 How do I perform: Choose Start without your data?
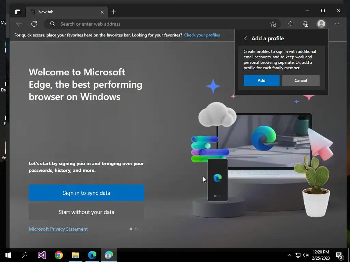click(86, 212)
